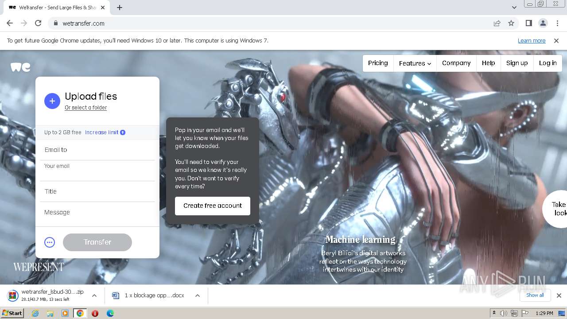Open the Help menu item
This screenshot has width=567, height=319.
click(x=489, y=63)
